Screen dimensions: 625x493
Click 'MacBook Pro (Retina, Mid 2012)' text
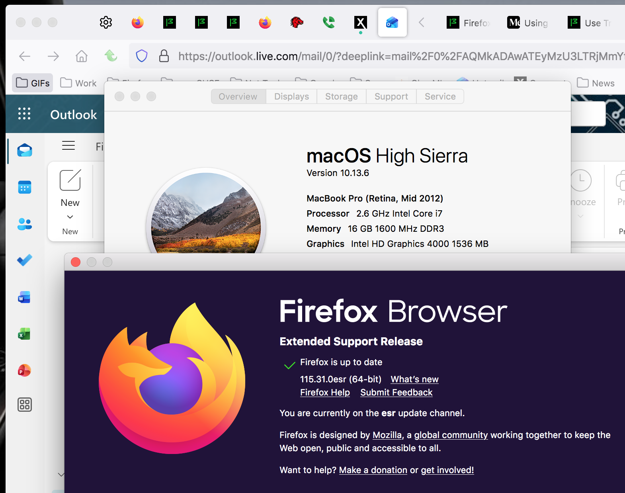click(375, 198)
